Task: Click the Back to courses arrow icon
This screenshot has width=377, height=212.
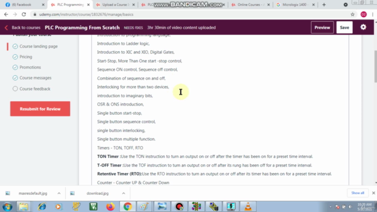Action: pos(6,28)
